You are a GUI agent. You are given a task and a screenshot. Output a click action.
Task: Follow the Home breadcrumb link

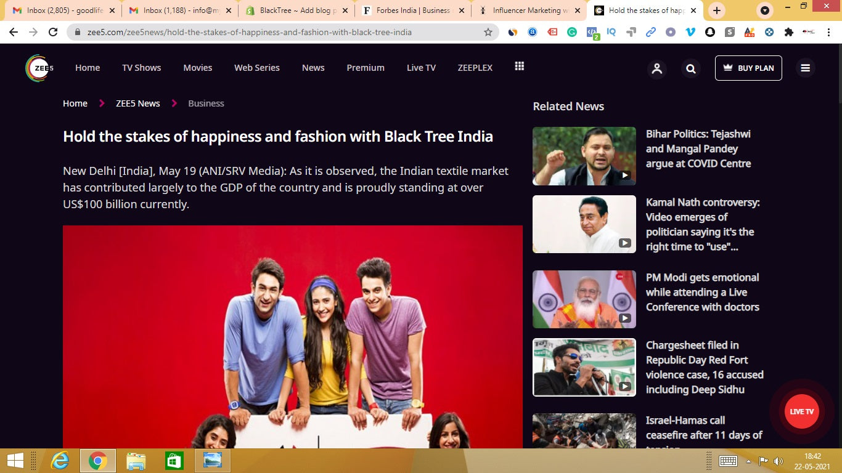coord(75,103)
